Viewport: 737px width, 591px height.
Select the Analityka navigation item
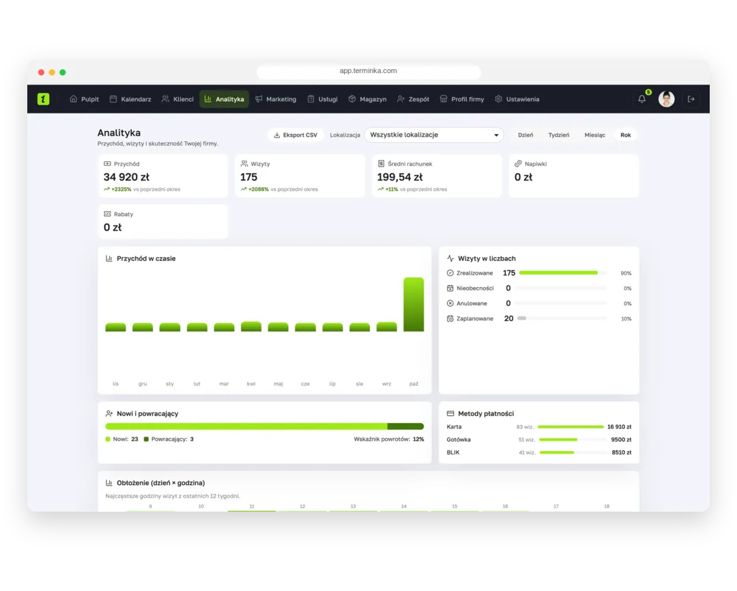(225, 99)
